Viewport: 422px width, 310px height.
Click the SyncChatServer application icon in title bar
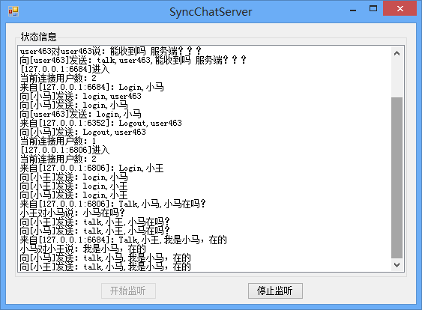point(13,11)
